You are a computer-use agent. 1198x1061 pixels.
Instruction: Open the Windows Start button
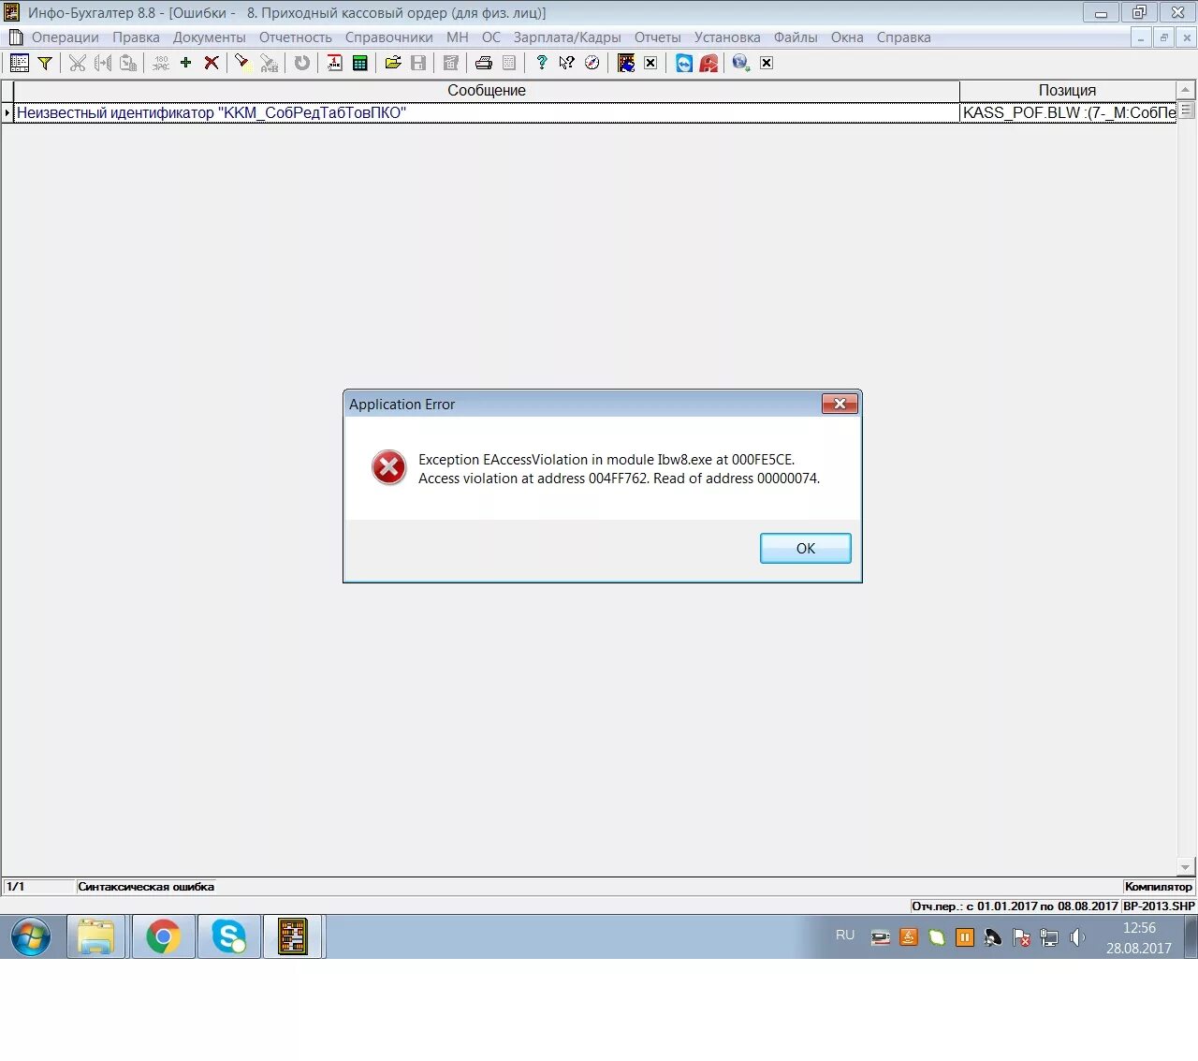click(x=31, y=936)
